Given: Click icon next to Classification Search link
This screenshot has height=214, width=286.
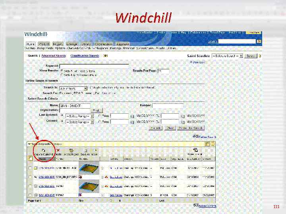Looking at the screenshot, I should [x=105, y=56].
